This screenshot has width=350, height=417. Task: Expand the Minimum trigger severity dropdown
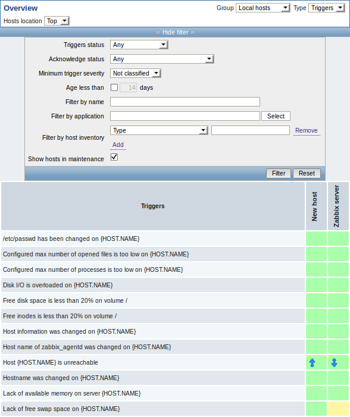tap(136, 73)
